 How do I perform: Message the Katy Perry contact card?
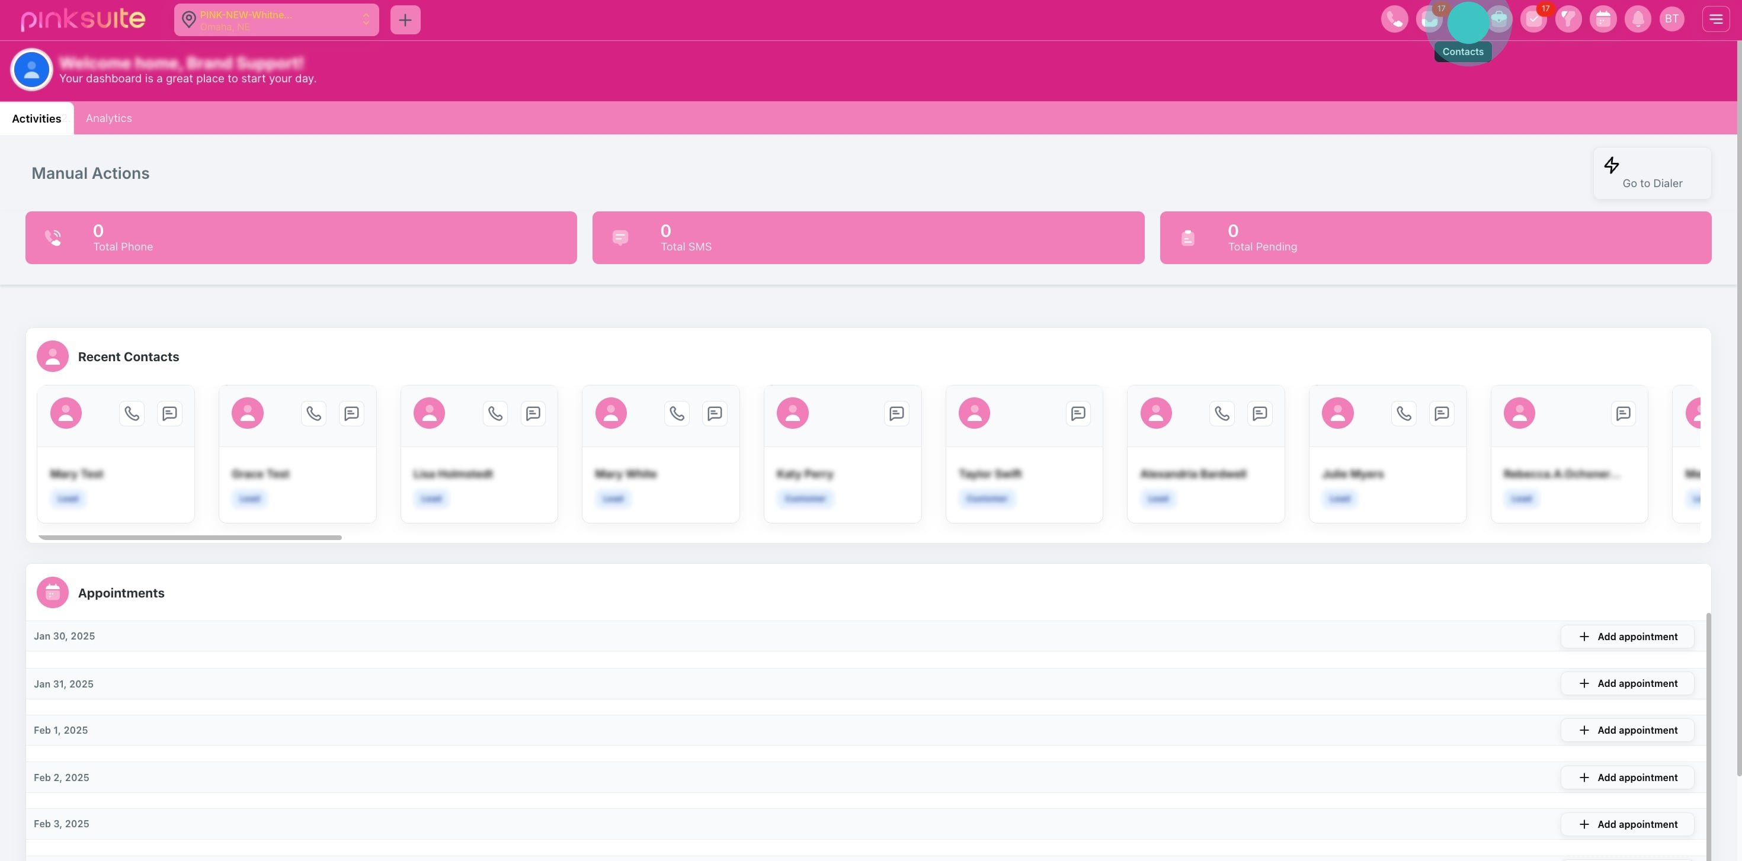(x=896, y=413)
